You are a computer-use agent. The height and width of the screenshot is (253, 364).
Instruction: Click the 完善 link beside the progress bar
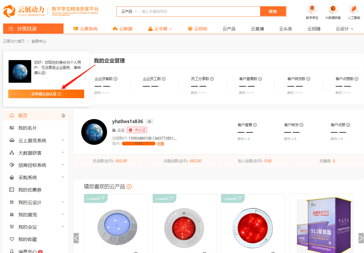coord(160,143)
